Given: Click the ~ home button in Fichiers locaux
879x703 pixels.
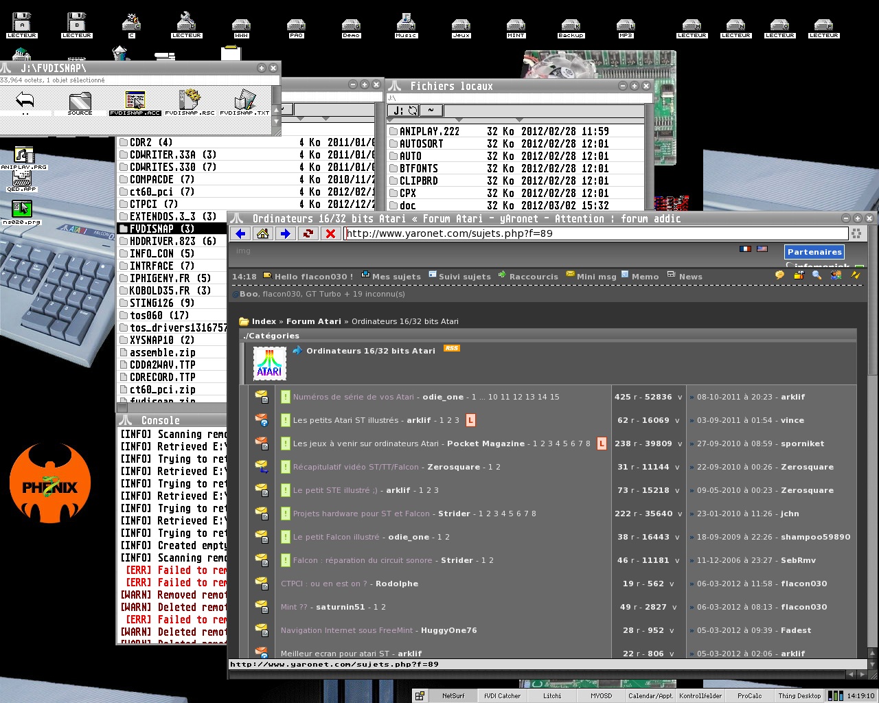Looking at the screenshot, I should pyautogui.click(x=431, y=110).
